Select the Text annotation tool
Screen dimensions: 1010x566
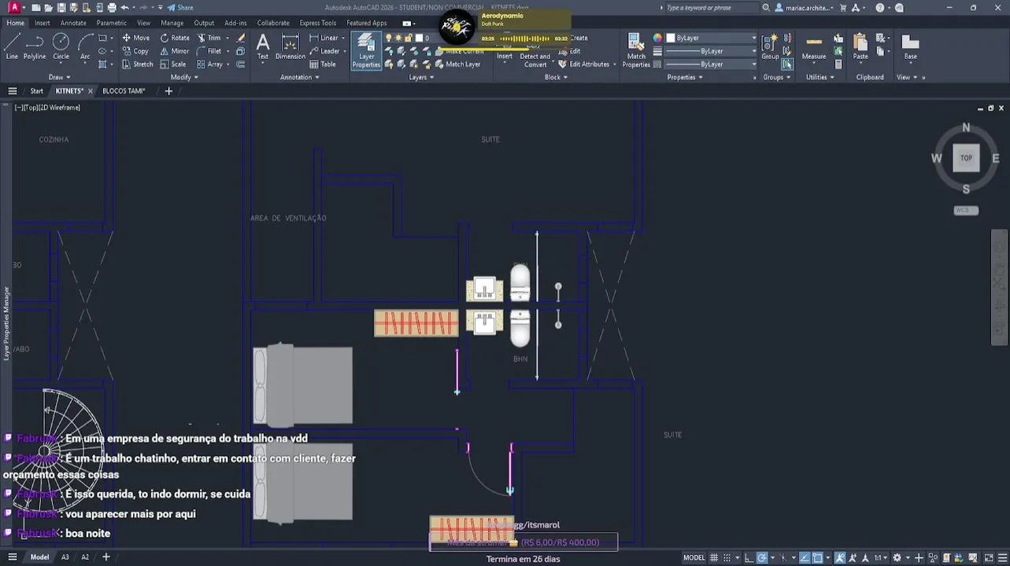[263, 46]
